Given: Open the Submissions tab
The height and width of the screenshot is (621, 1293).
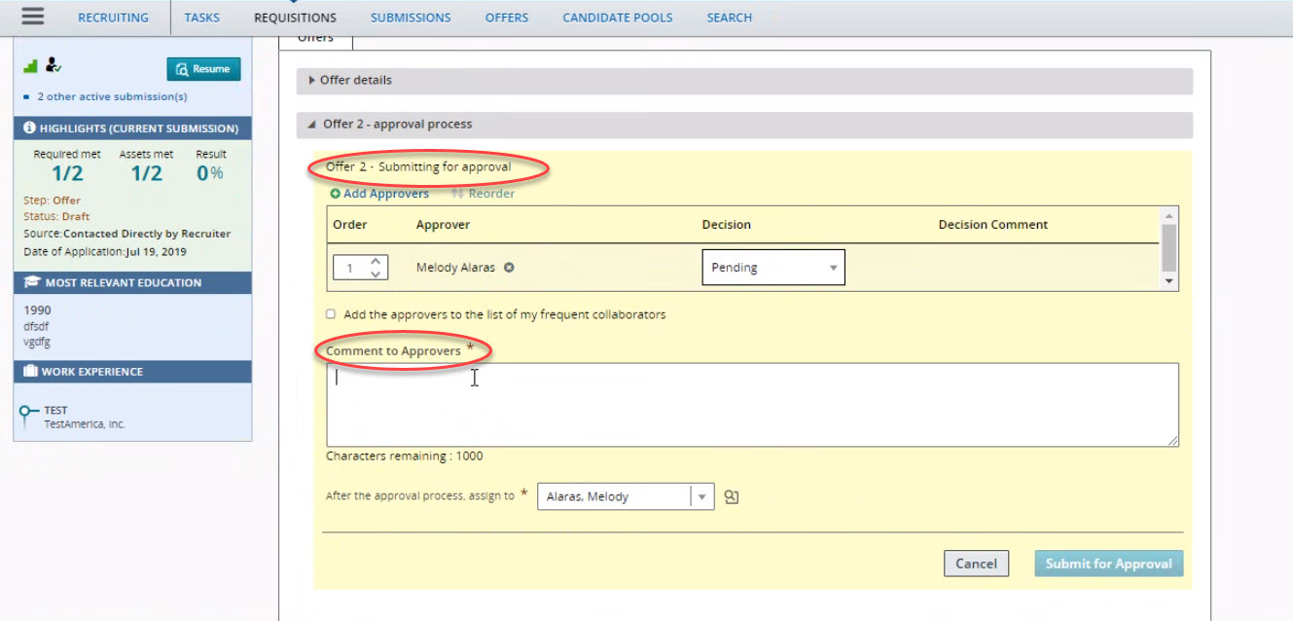Looking at the screenshot, I should (411, 18).
